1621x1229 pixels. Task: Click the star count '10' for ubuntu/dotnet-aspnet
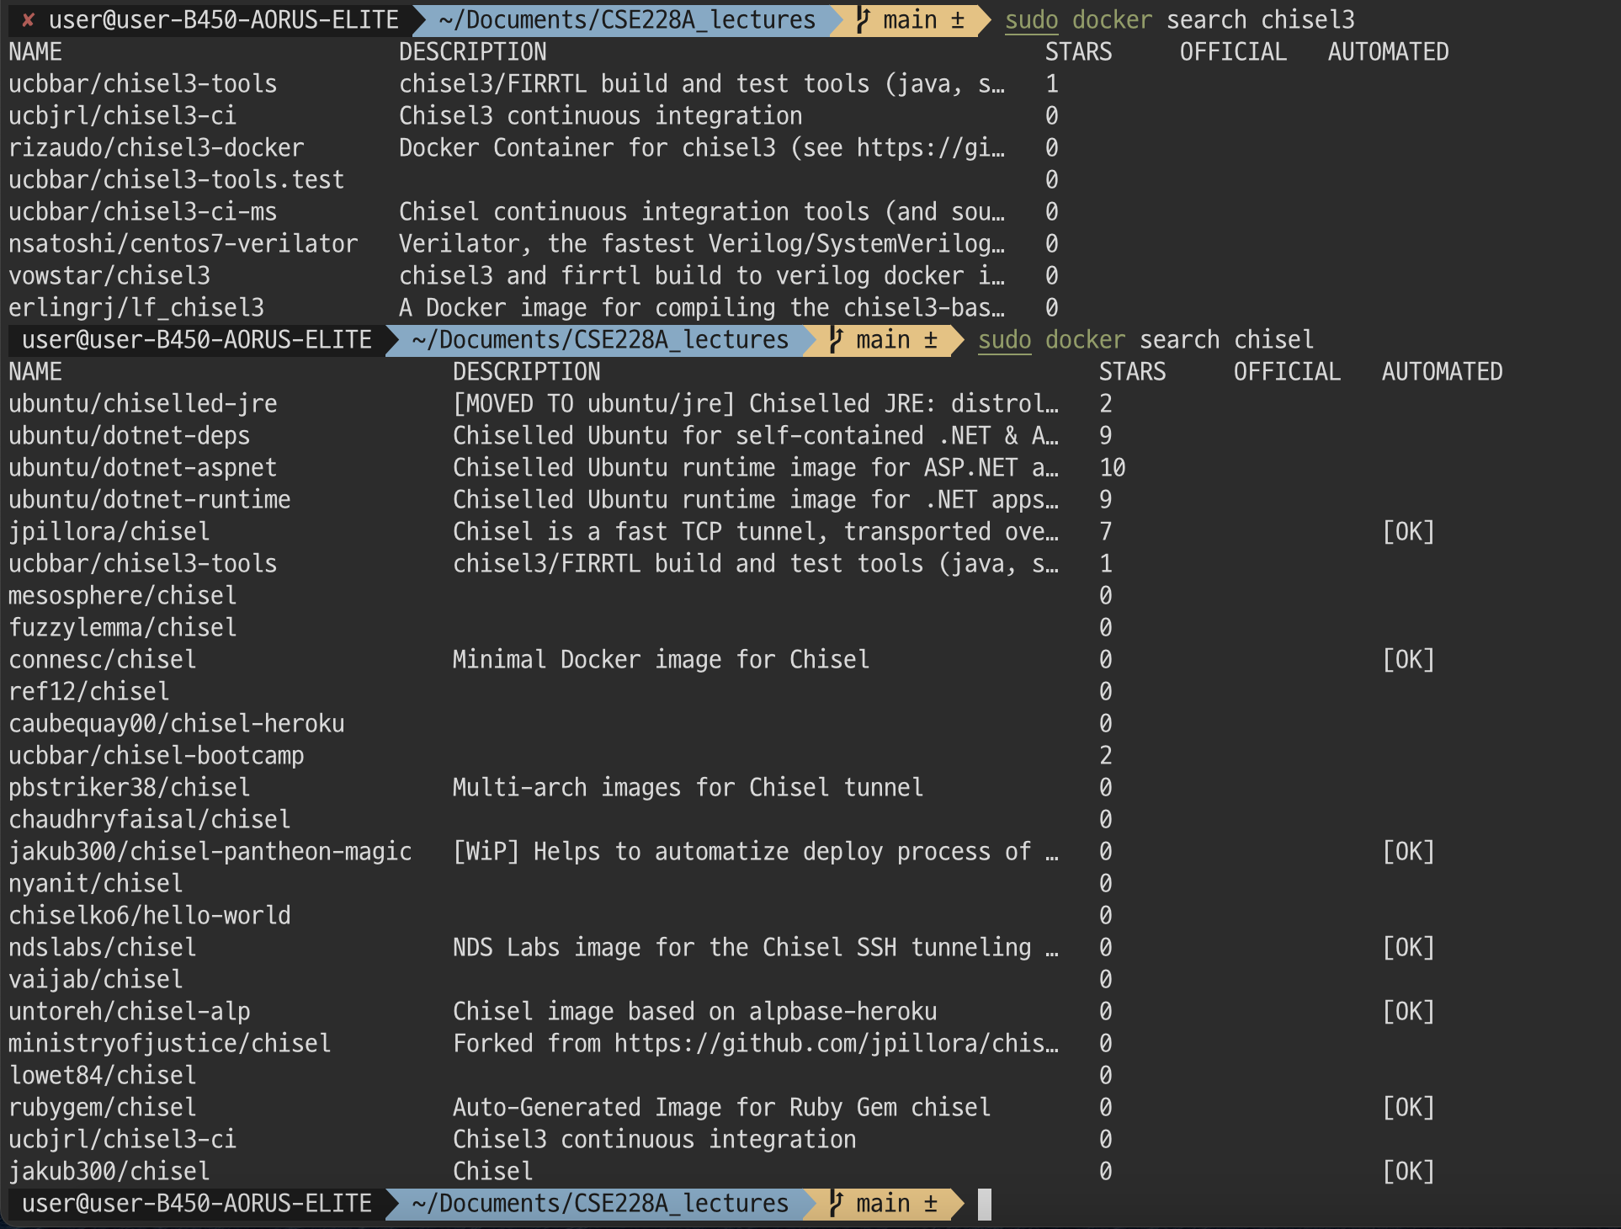pyautogui.click(x=1113, y=468)
